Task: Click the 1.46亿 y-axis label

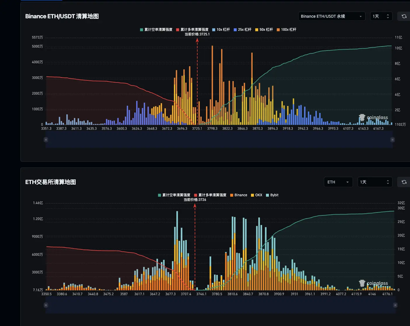Action: [x=38, y=203]
